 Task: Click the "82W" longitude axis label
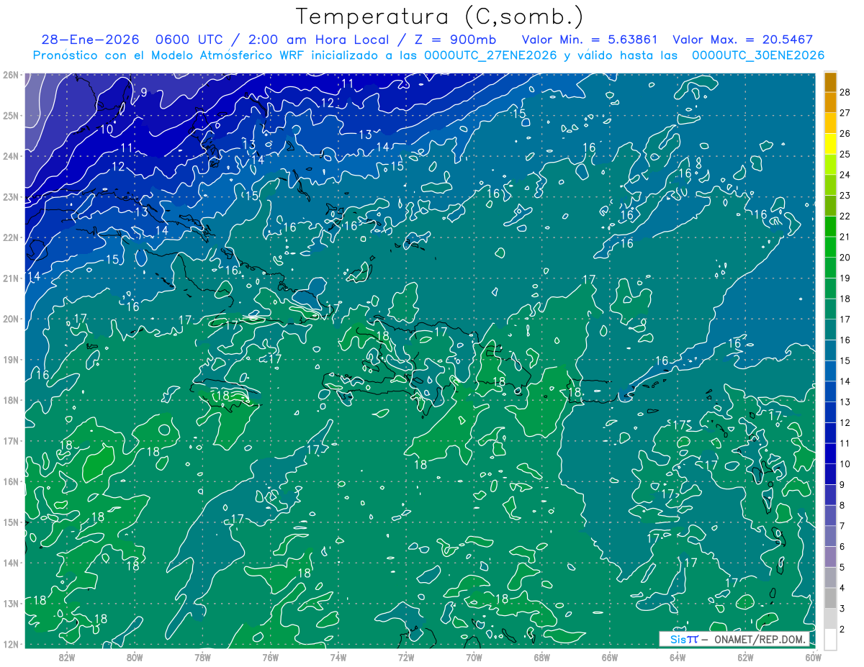click(67, 657)
